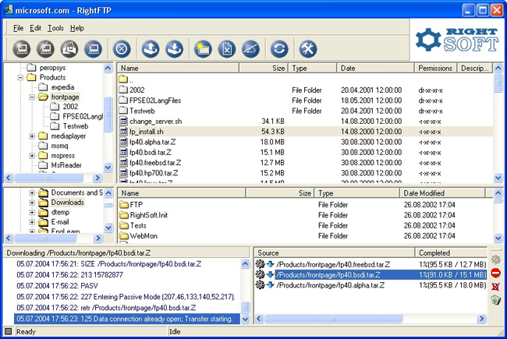507x339 pixels.
Task: Click the remote tree horizontal scrollbar left arrow
Action: pos(9,178)
